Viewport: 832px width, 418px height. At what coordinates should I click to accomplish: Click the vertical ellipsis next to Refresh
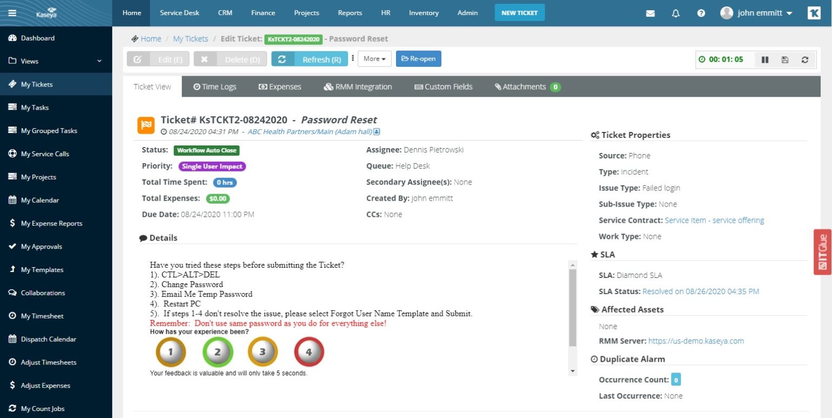(x=352, y=57)
